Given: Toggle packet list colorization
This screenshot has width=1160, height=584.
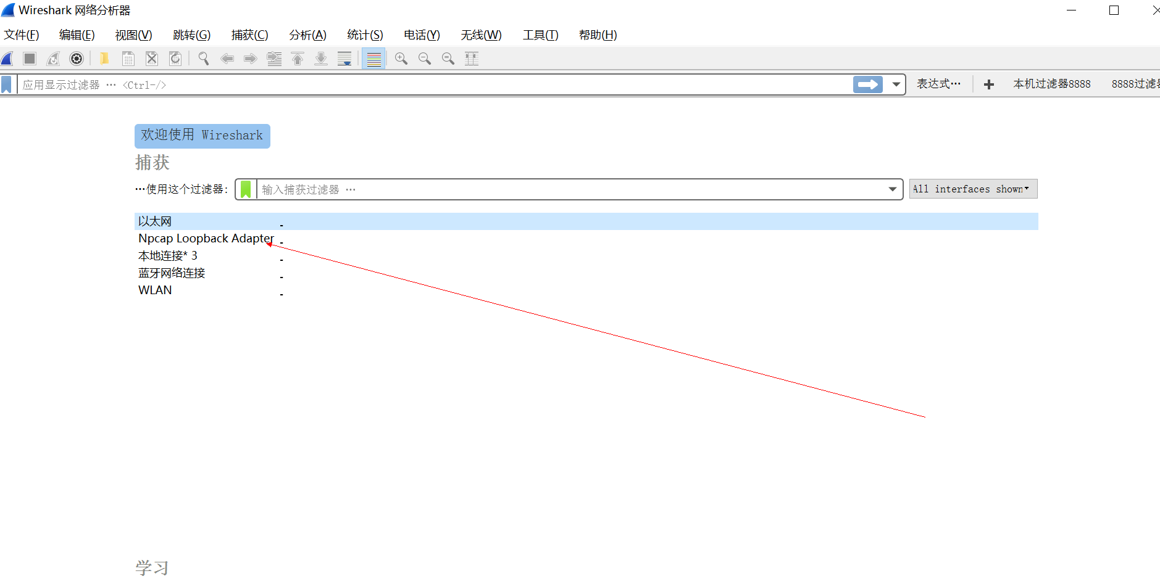Looking at the screenshot, I should [373, 59].
